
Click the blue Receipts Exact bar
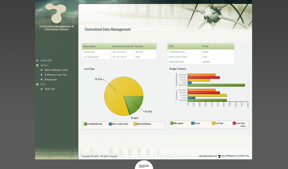pyautogui.click(x=191, y=98)
